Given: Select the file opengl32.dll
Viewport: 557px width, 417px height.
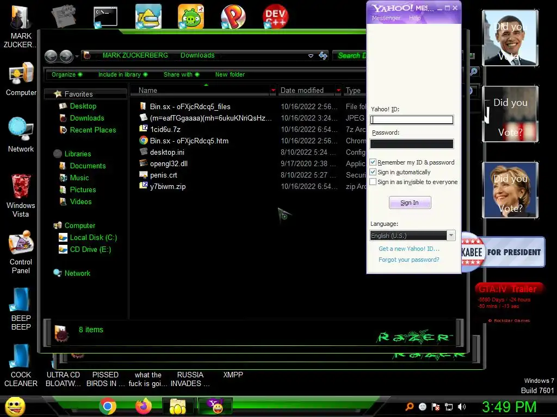Looking at the screenshot, I should click(169, 163).
